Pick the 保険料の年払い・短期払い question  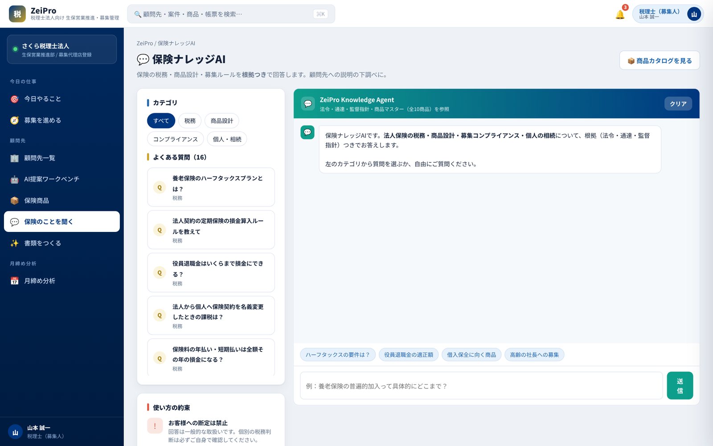tap(211, 357)
